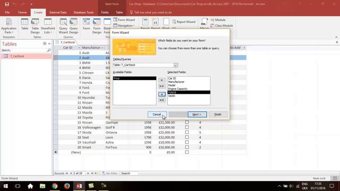Open File Explorer from taskbar
The width and height of the screenshot is (340, 191).
click(x=42, y=186)
